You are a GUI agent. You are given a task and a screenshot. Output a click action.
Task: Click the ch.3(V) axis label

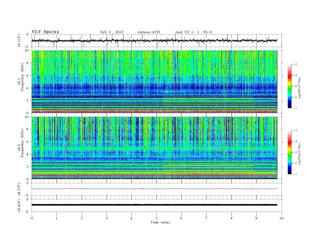19,189
